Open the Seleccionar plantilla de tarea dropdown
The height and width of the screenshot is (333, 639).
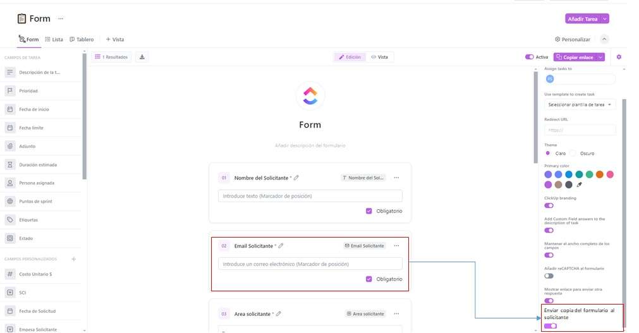(x=580, y=104)
